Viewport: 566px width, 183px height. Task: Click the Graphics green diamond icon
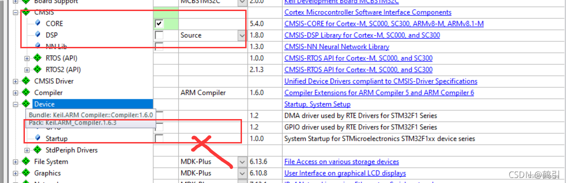[x=26, y=173]
